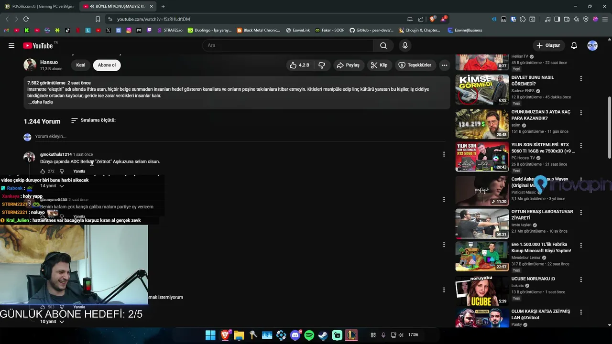Open Discord from the taskbar

[295, 335]
